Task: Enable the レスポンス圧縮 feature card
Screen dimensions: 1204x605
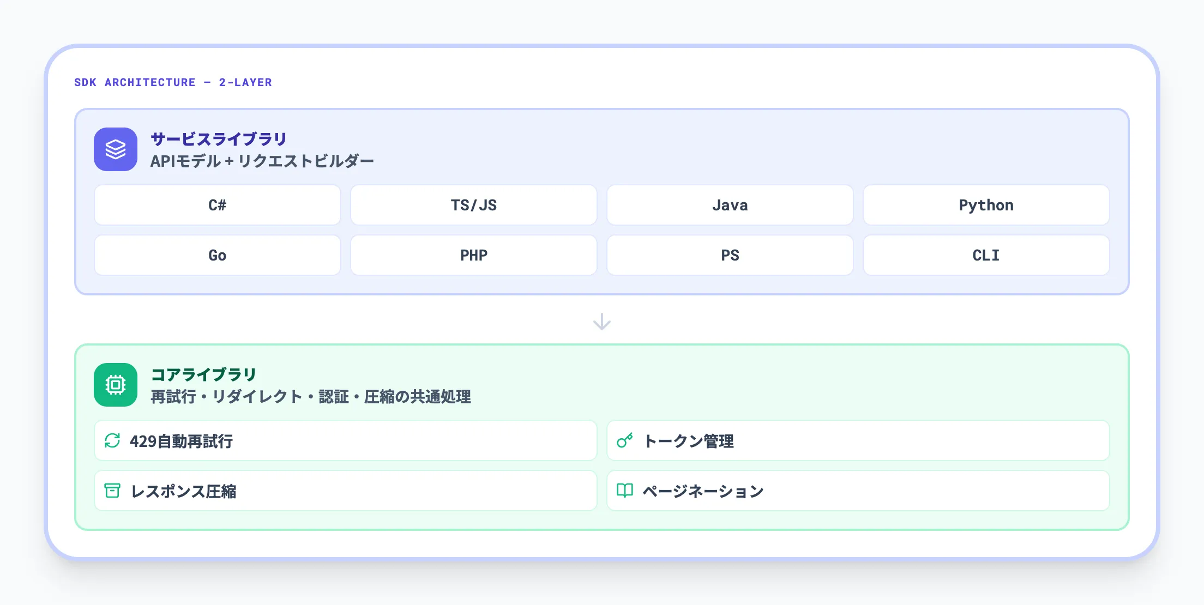Action: [346, 491]
